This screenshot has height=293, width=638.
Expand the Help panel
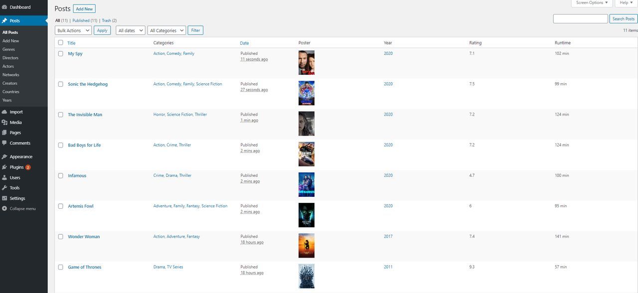(x=627, y=3)
